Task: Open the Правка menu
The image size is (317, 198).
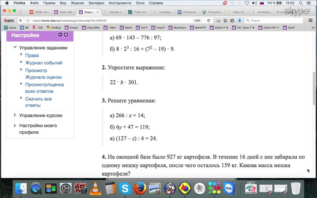Action: point(49,3)
